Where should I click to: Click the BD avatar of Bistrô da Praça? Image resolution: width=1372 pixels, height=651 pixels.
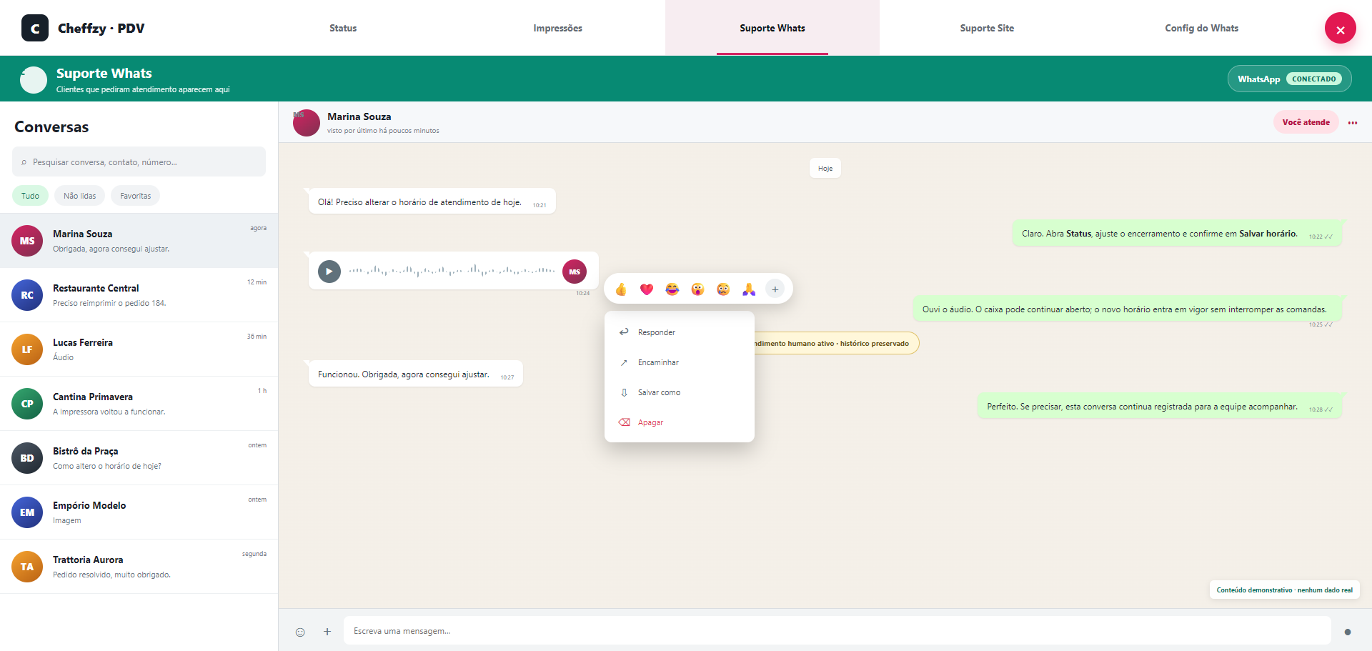pyautogui.click(x=27, y=458)
